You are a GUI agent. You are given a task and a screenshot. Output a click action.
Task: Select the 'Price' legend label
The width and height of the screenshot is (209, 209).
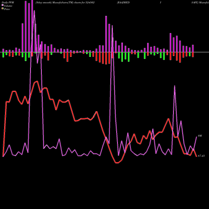point(7,9)
